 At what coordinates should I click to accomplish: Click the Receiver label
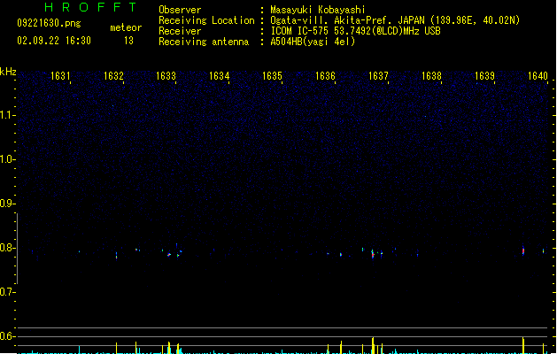tap(180, 31)
